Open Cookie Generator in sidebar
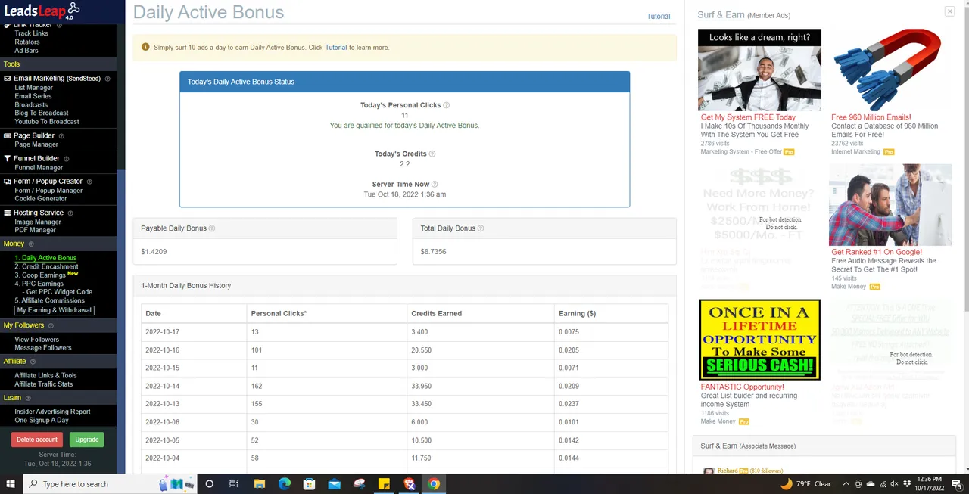969x494 pixels. (x=41, y=199)
